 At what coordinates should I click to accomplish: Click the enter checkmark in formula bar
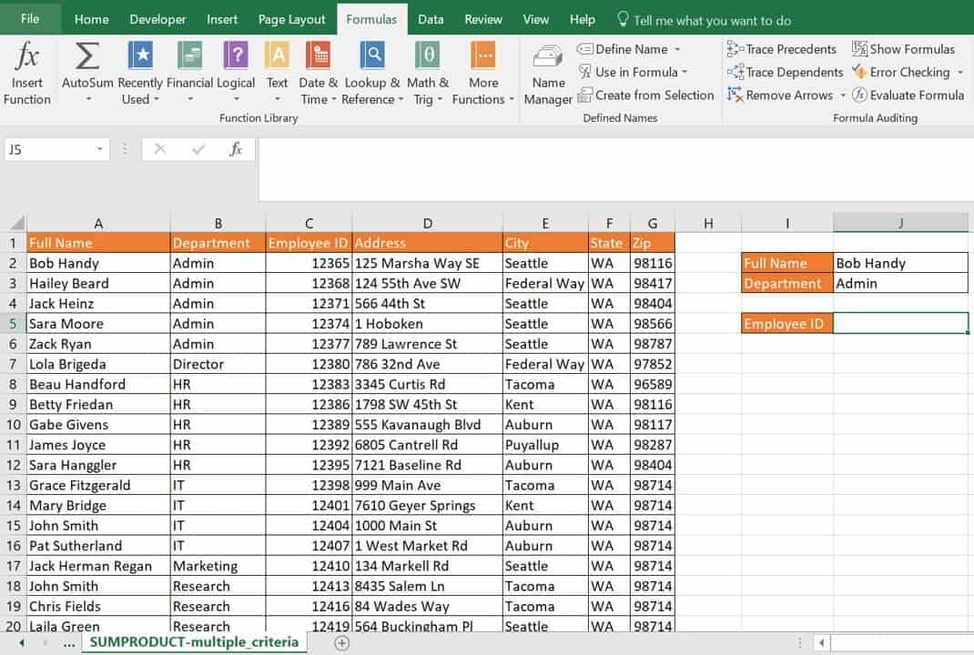click(x=198, y=149)
